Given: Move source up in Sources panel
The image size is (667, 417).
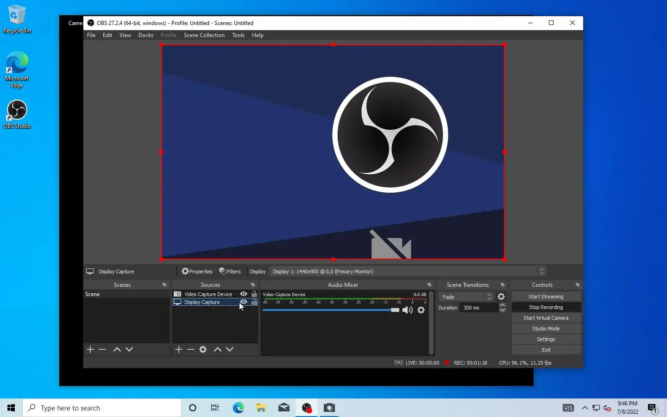Looking at the screenshot, I should click(218, 349).
